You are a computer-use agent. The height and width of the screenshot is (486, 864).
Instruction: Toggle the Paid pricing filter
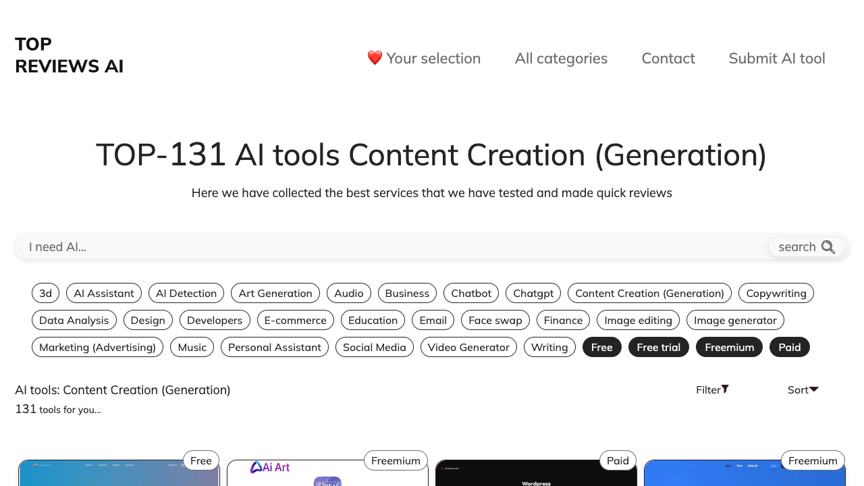[789, 347]
